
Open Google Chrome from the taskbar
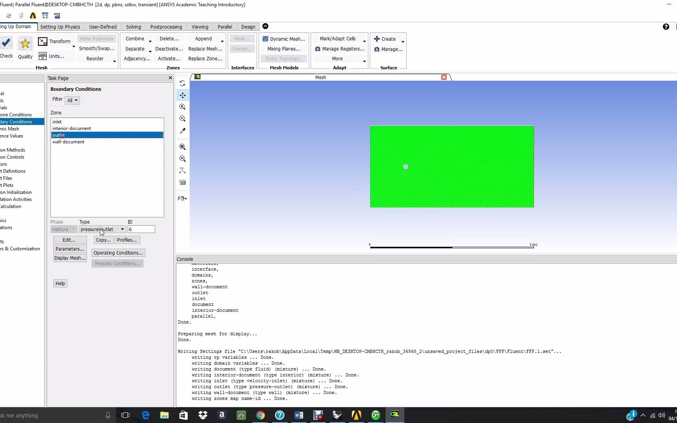[260, 415]
